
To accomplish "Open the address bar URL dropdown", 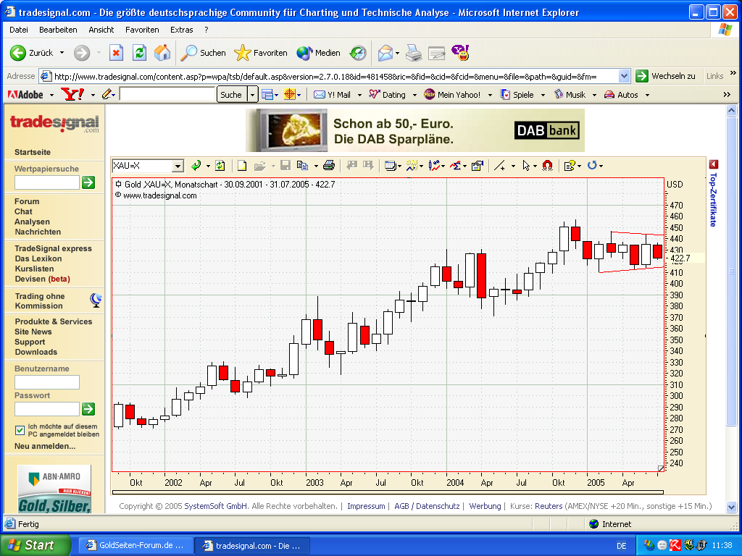I will coord(624,76).
